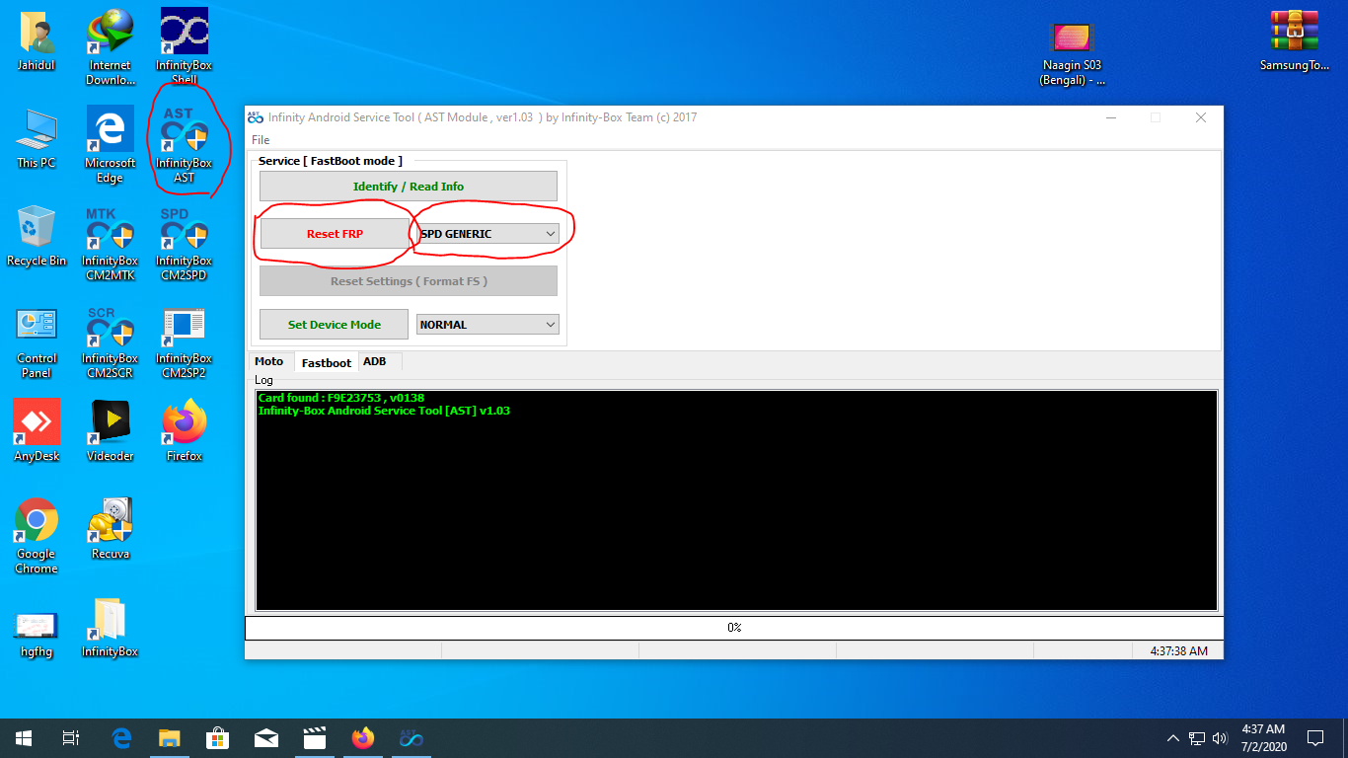The width and height of the screenshot is (1348, 758).
Task: Launch InfinityBox CM2SPD shortcut
Action: (184, 243)
